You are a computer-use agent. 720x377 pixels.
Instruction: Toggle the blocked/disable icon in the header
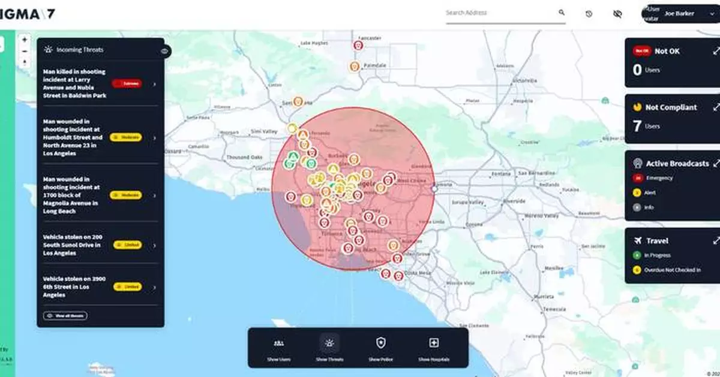pyautogui.click(x=589, y=13)
